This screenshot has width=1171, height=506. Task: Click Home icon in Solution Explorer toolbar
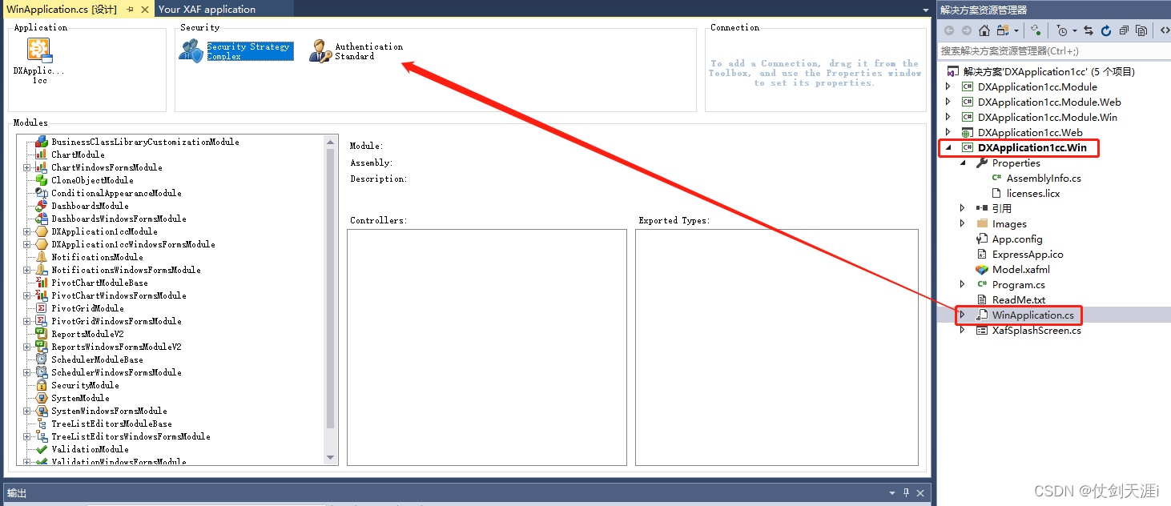point(984,30)
